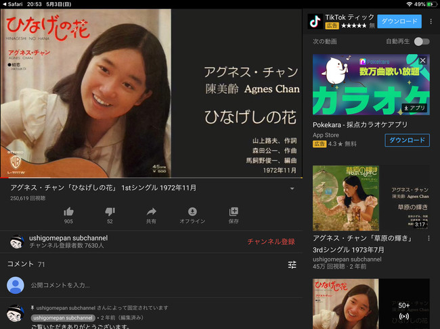
Task: Seek on the video progress bar
Action: pos(151,178)
